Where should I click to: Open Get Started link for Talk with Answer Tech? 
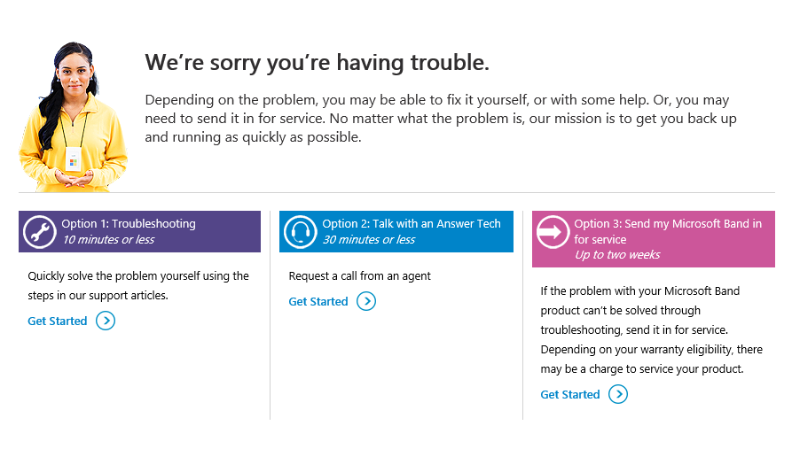pyautogui.click(x=318, y=301)
